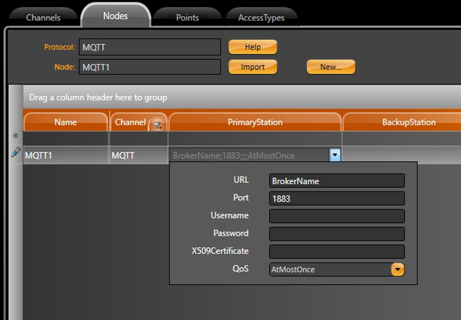Open the AccessTypes tab
This screenshot has width=461, height=320.
click(x=261, y=17)
